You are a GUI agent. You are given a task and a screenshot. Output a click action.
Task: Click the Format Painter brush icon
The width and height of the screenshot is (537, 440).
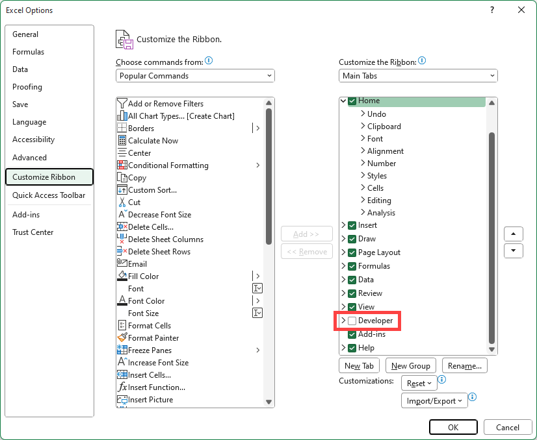click(122, 337)
